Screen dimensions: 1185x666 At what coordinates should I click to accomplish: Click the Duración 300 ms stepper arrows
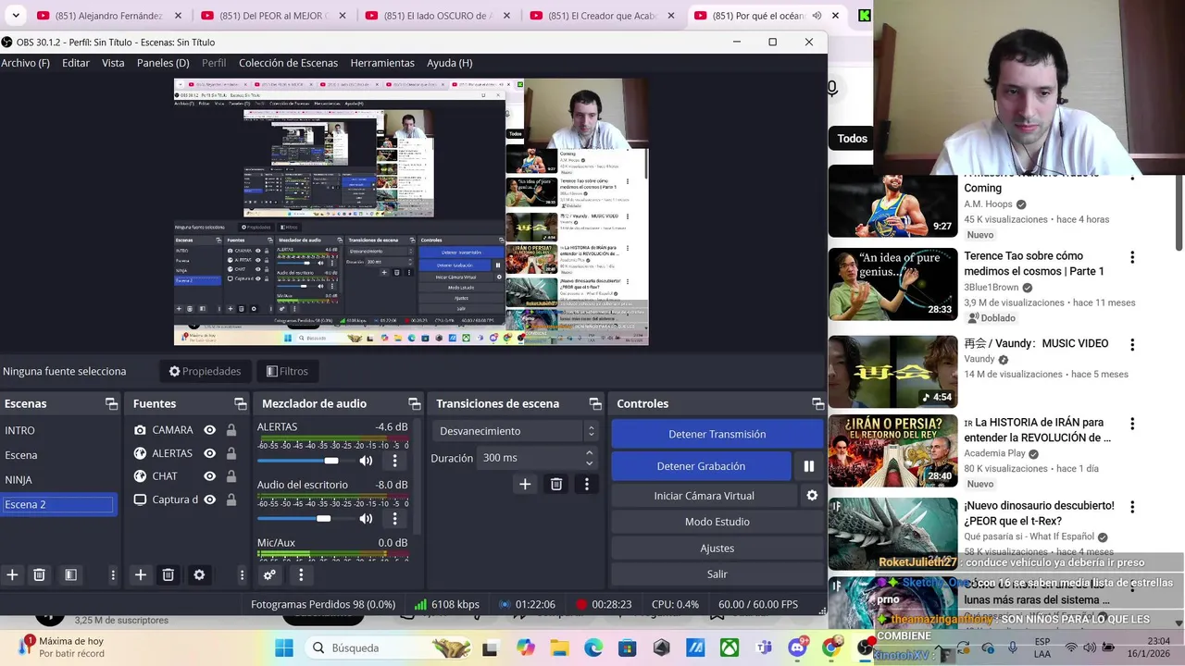point(589,458)
